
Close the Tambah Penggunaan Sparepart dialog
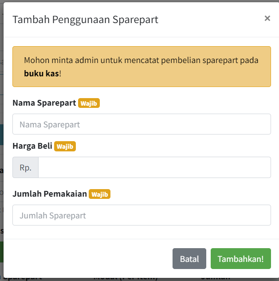pyautogui.click(x=267, y=18)
